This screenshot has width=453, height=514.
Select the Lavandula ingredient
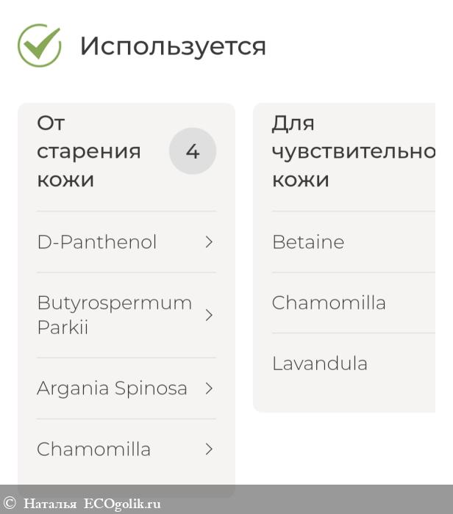point(320,363)
